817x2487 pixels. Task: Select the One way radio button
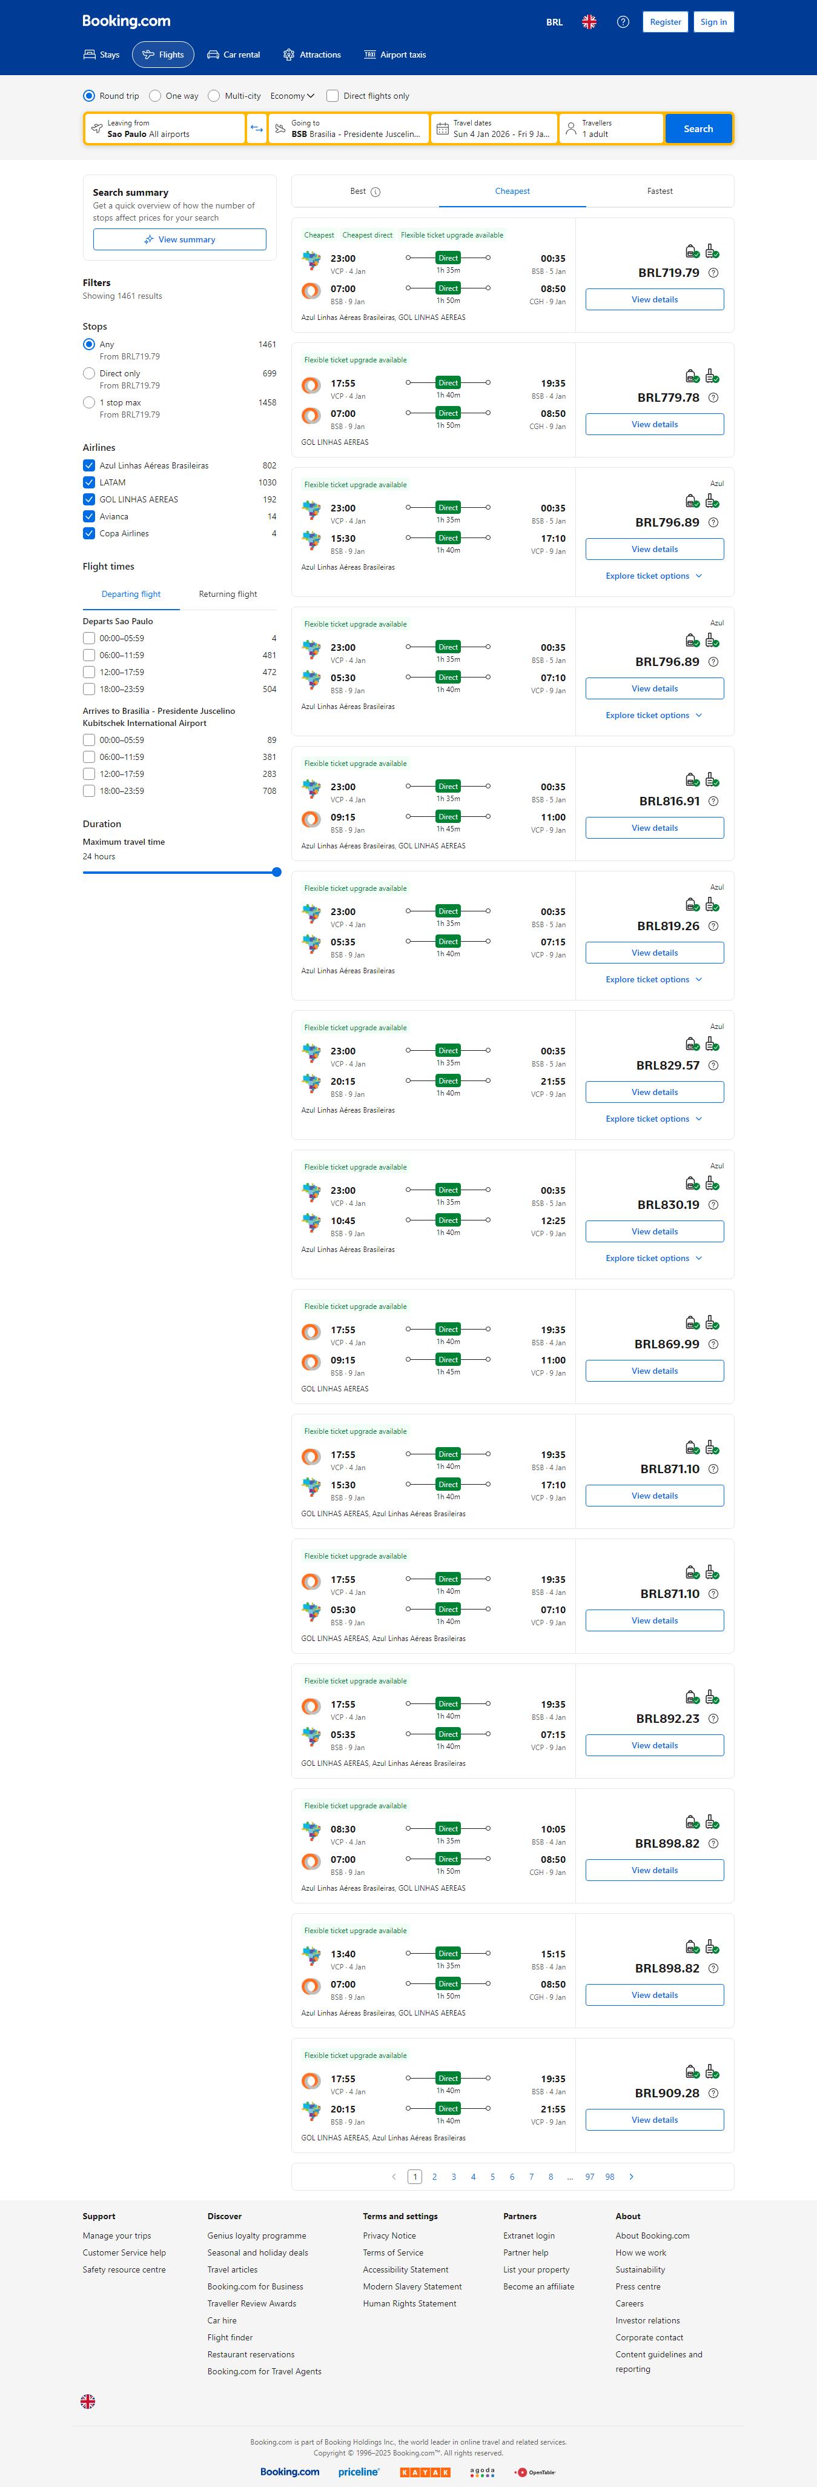point(155,96)
